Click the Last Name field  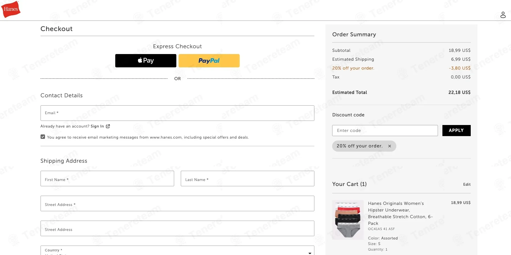pyautogui.click(x=247, y=178)
